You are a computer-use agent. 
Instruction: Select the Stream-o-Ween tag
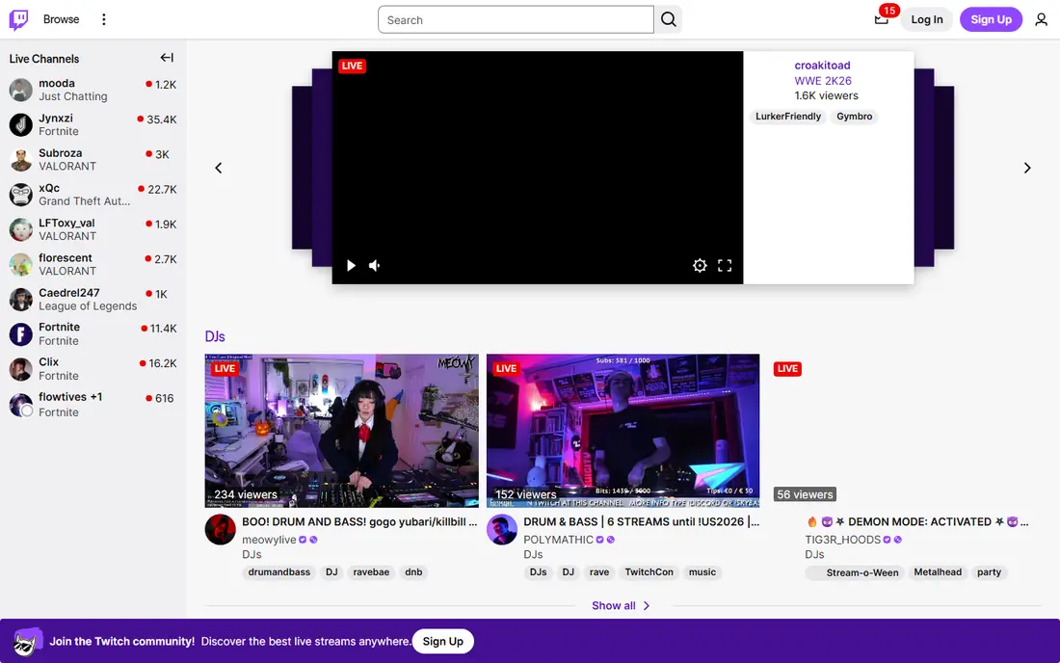click(855, 572)
